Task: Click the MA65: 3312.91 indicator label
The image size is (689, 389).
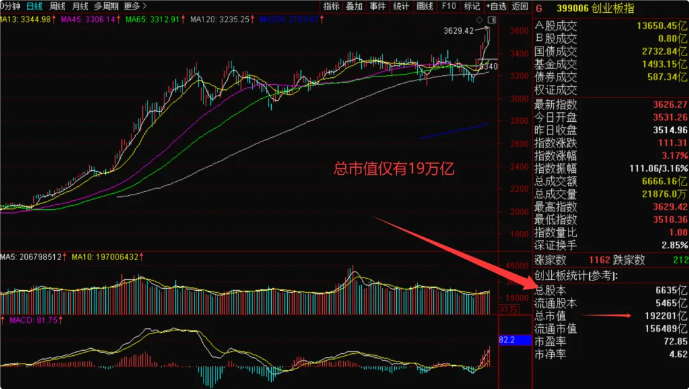Action: 155,19
